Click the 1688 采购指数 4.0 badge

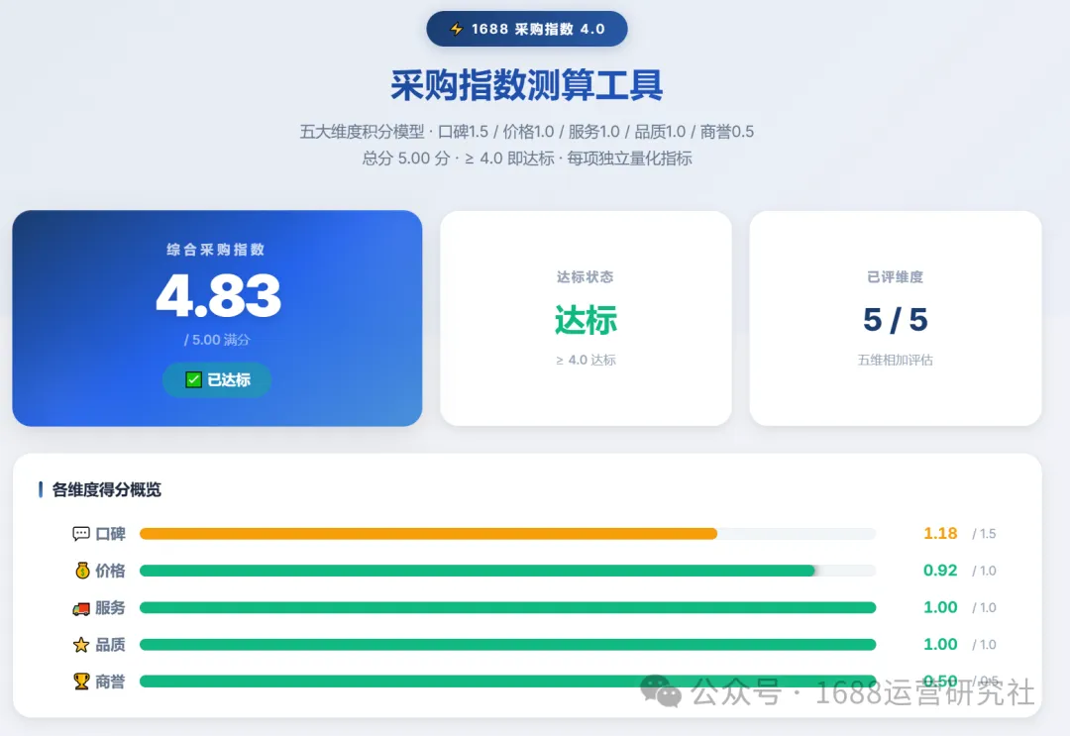tap(527, 29)
